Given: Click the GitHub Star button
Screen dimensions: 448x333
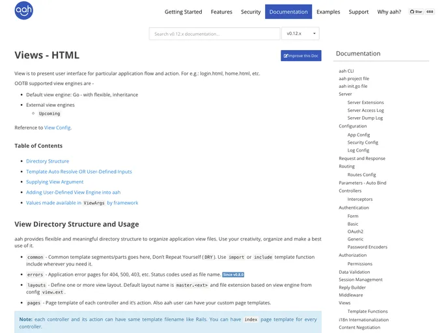Looking at the screenshot, I should [415, 12].
